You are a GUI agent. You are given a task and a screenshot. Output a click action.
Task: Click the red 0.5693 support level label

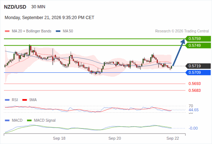(194, 84)
